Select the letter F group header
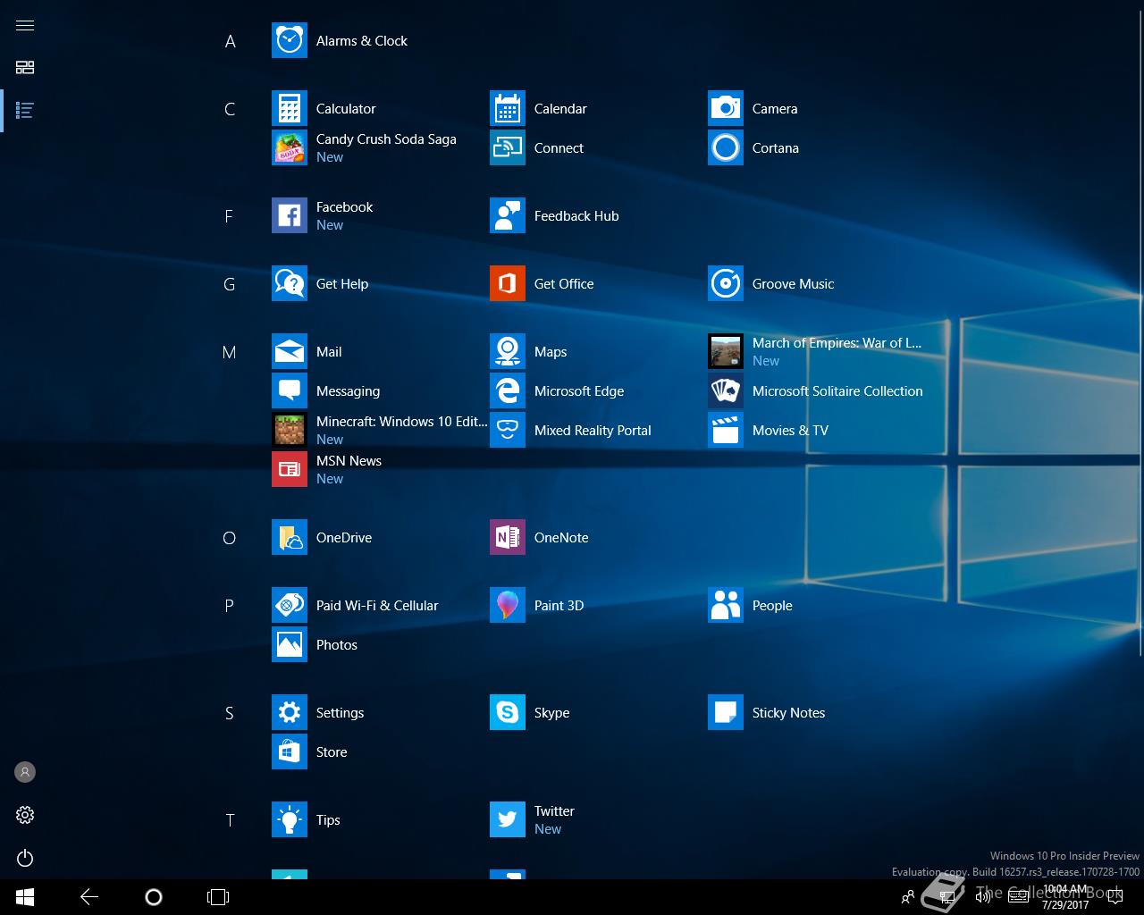 coord(229,216)
